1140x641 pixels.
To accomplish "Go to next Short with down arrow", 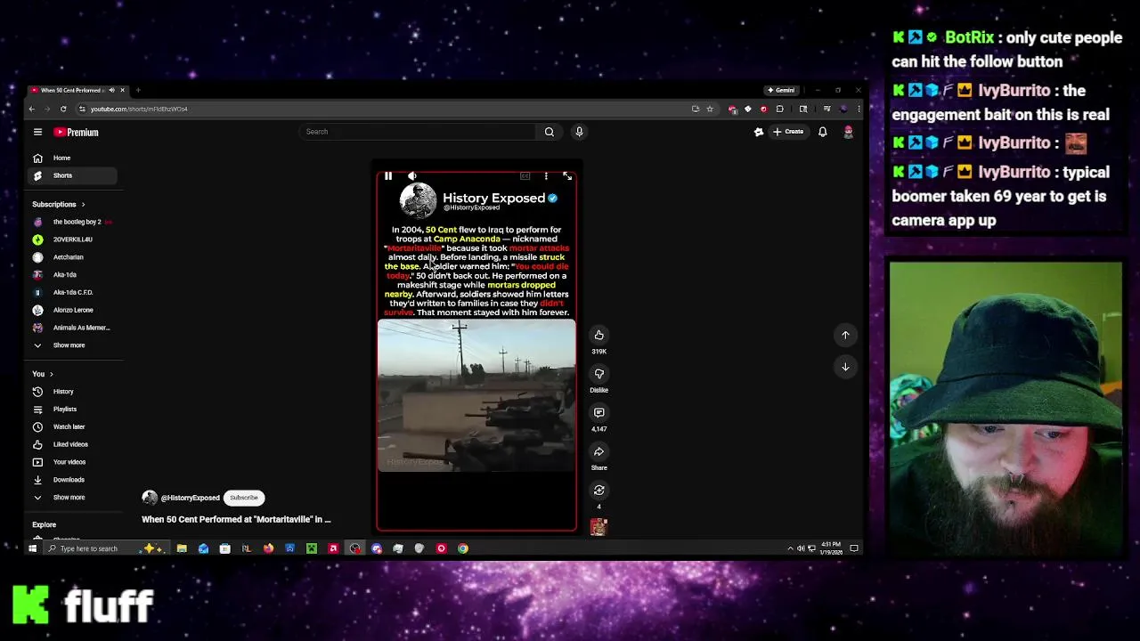I will pyautogui.click(x=845, y=367).
